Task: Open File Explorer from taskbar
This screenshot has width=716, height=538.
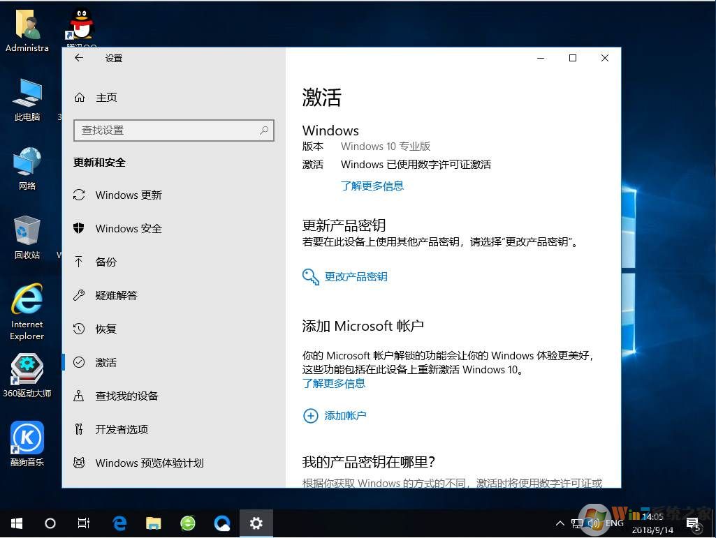Action: tap(154, 523)
